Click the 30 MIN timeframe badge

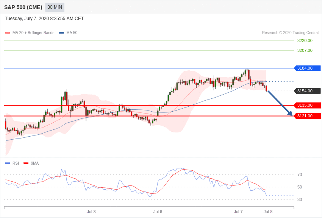pos(55,7)
